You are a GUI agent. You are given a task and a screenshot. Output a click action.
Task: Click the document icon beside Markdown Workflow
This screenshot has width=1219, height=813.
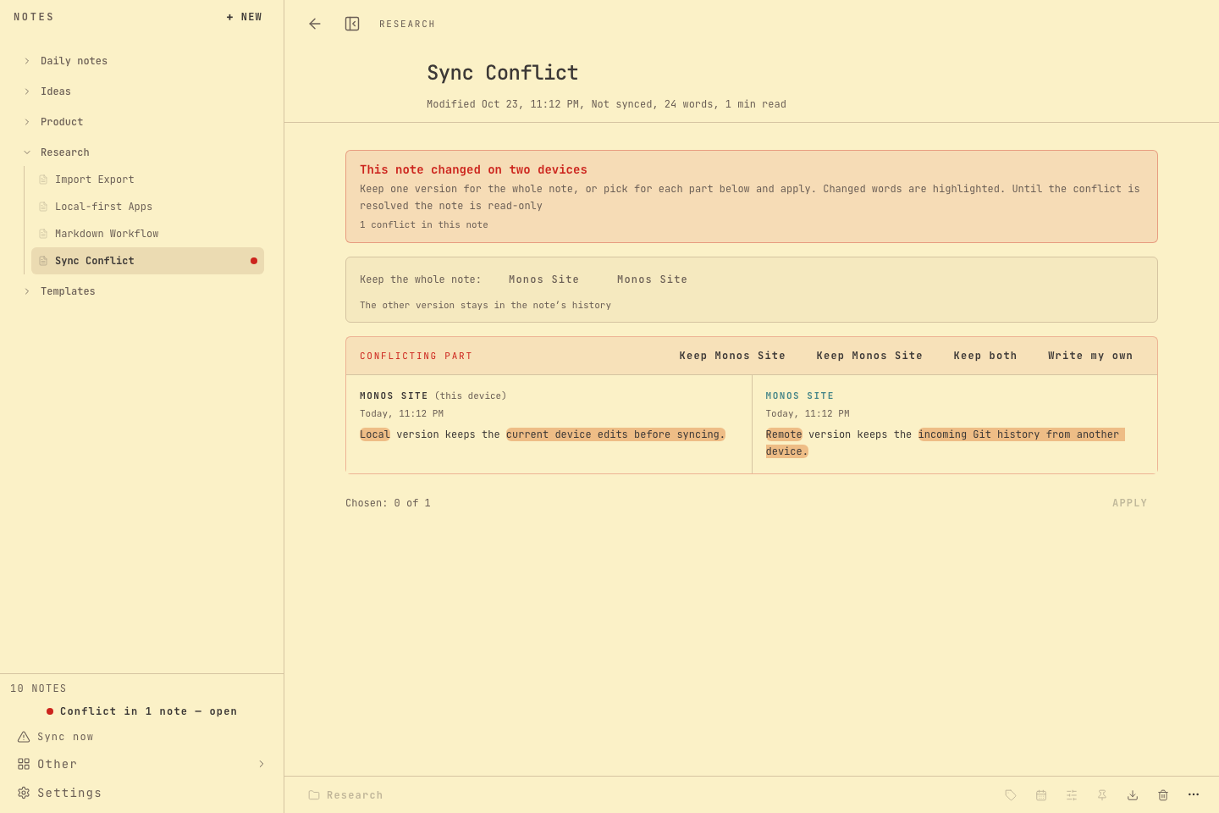[43, 234]
